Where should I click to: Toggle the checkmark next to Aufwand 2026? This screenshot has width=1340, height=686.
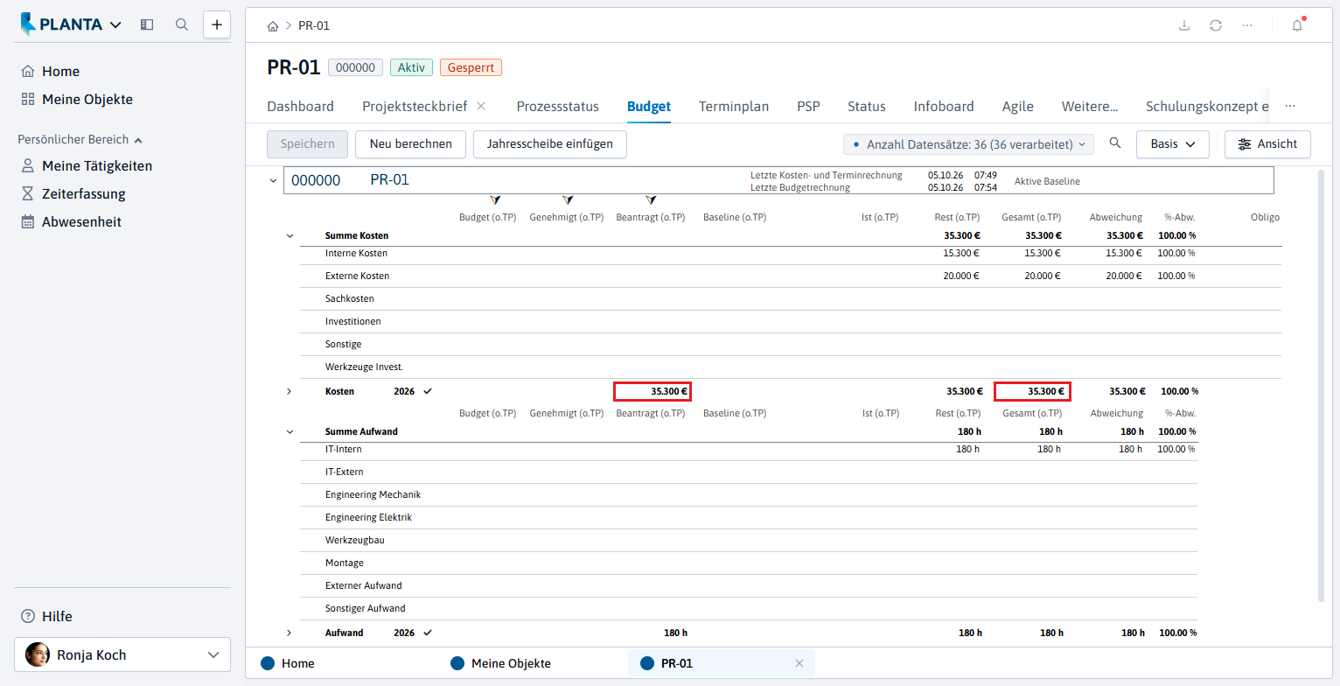point(428,633)
